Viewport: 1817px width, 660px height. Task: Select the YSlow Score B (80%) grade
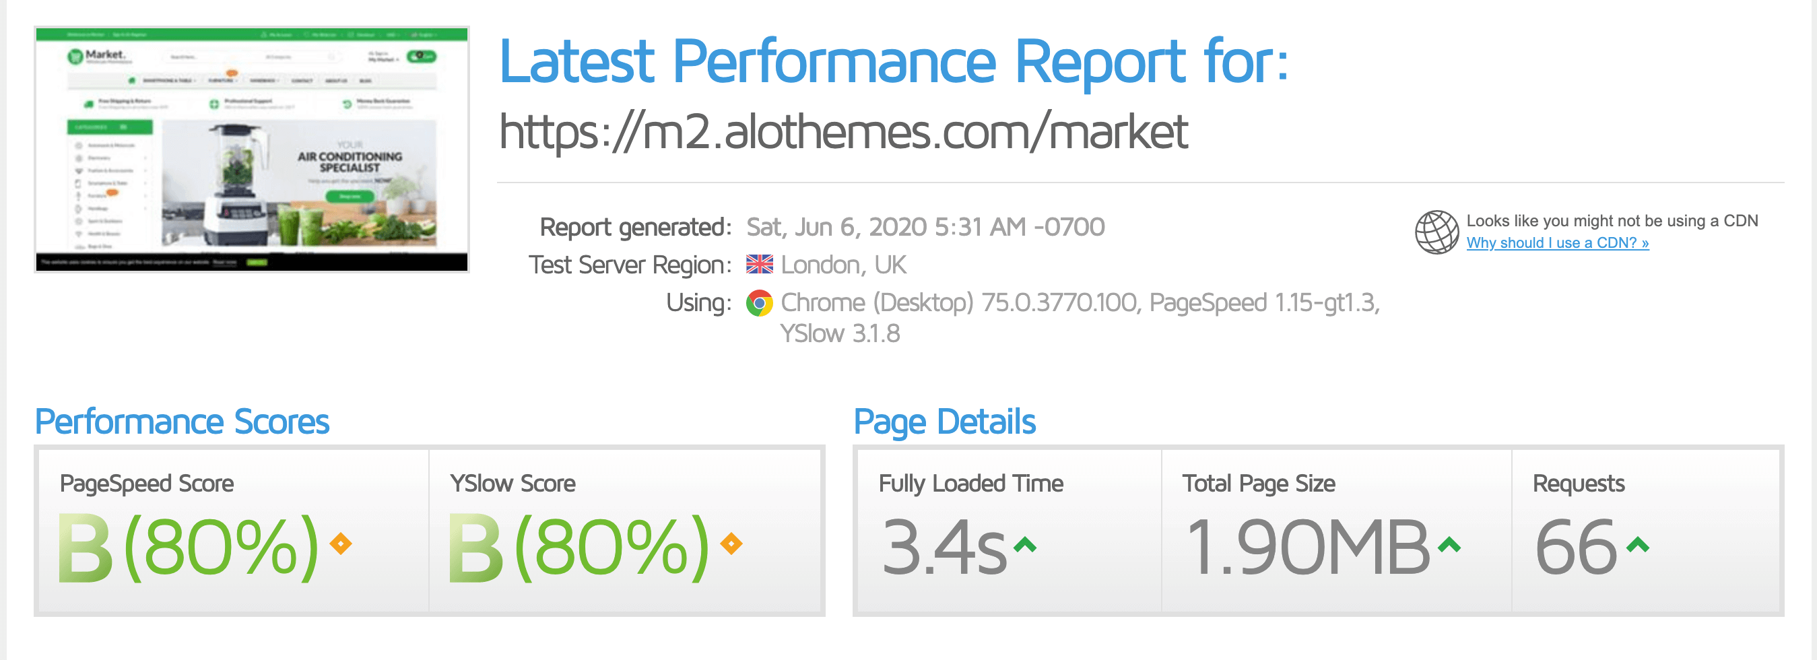pyautogui.click(x=579, y=547)
